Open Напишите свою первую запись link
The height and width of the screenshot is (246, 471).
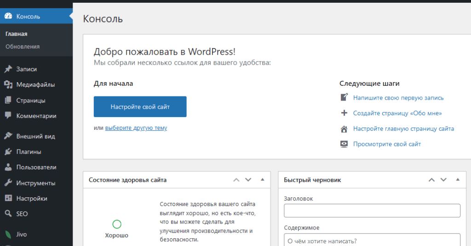(398, 98)
